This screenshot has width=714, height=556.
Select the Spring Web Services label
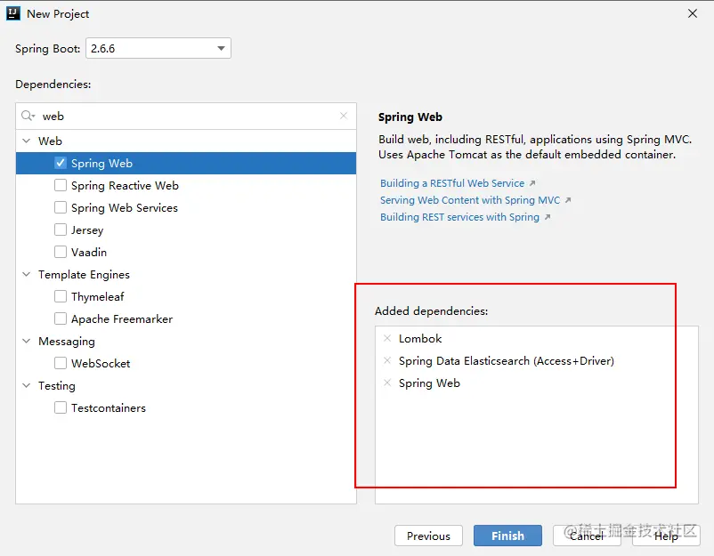click(125, 207)
